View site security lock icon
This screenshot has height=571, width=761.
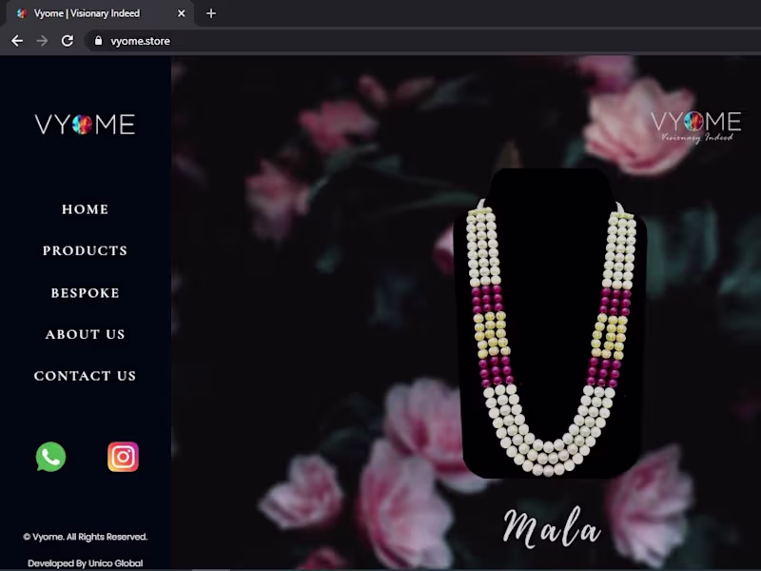99,41
